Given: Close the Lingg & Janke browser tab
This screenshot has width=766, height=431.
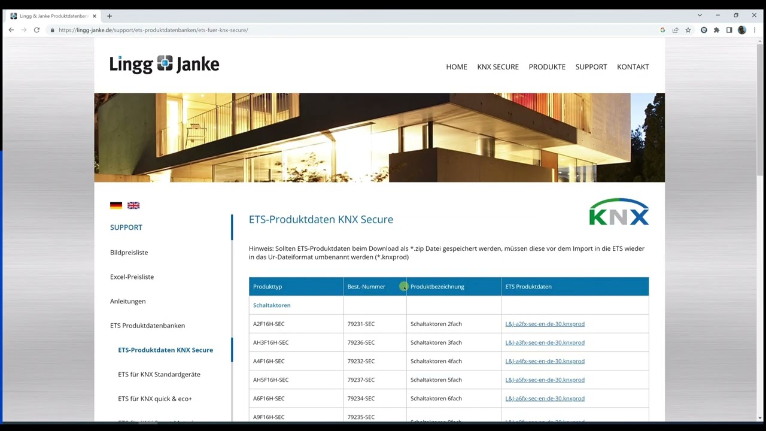Looking at the screenshot, I should 94,16.
